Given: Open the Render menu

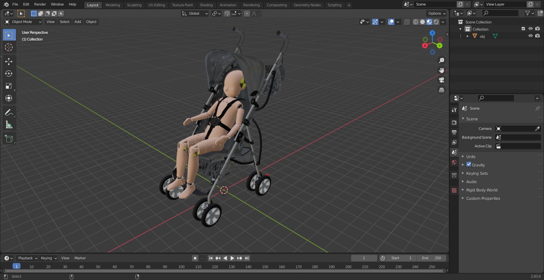Looking at the screenshot, I should click(x=40, y=4).
